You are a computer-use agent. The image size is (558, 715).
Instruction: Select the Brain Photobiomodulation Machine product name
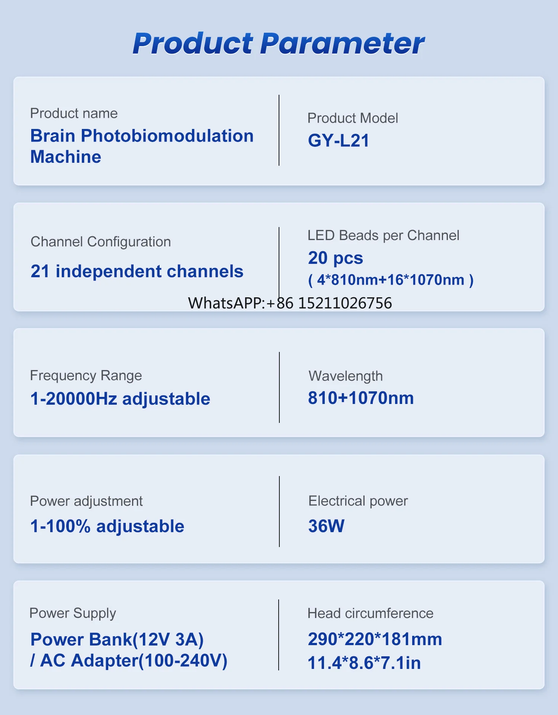(x=142, y=146)
